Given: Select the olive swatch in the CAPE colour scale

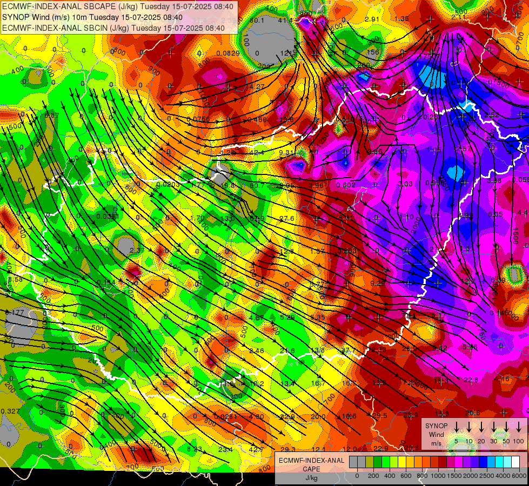Looking at the screenshot, I should tap(370, 462).
